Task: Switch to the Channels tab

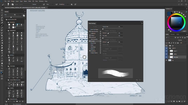Action: pos(172,34)
